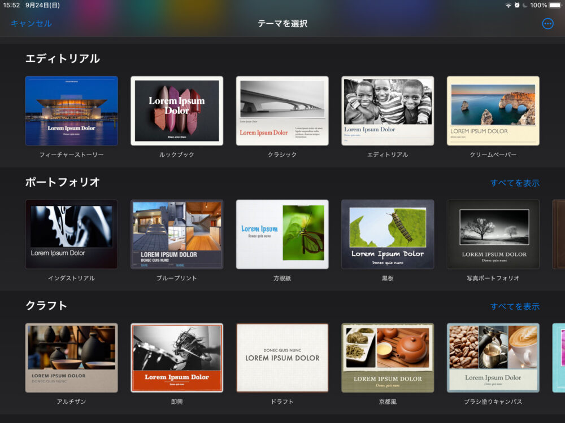Choose the ルックブック theme

tap(177, 111)
